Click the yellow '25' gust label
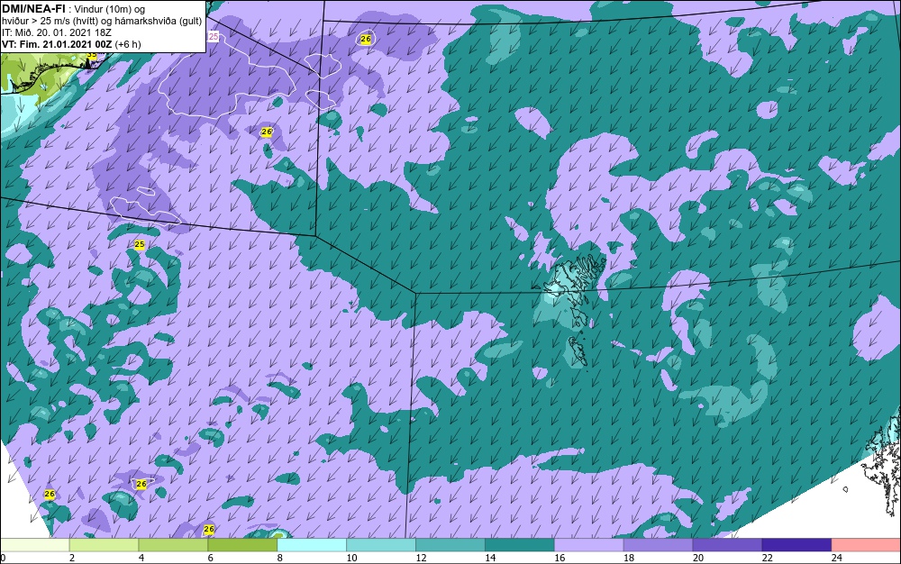The height and width of the screenshot is (564, 901). point(139,245)
